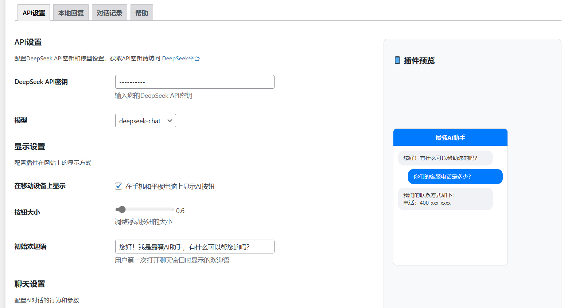Focus the DeepSeek API密钥 password field
The width and height of the screenshot is (564, 308).
(195, 82)
